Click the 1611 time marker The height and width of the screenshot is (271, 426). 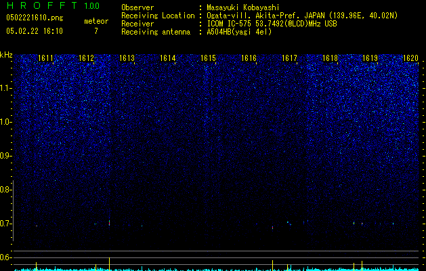coord(45,58)
